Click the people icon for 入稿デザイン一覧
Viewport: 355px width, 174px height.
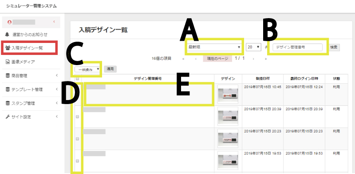tap(8, 48)
